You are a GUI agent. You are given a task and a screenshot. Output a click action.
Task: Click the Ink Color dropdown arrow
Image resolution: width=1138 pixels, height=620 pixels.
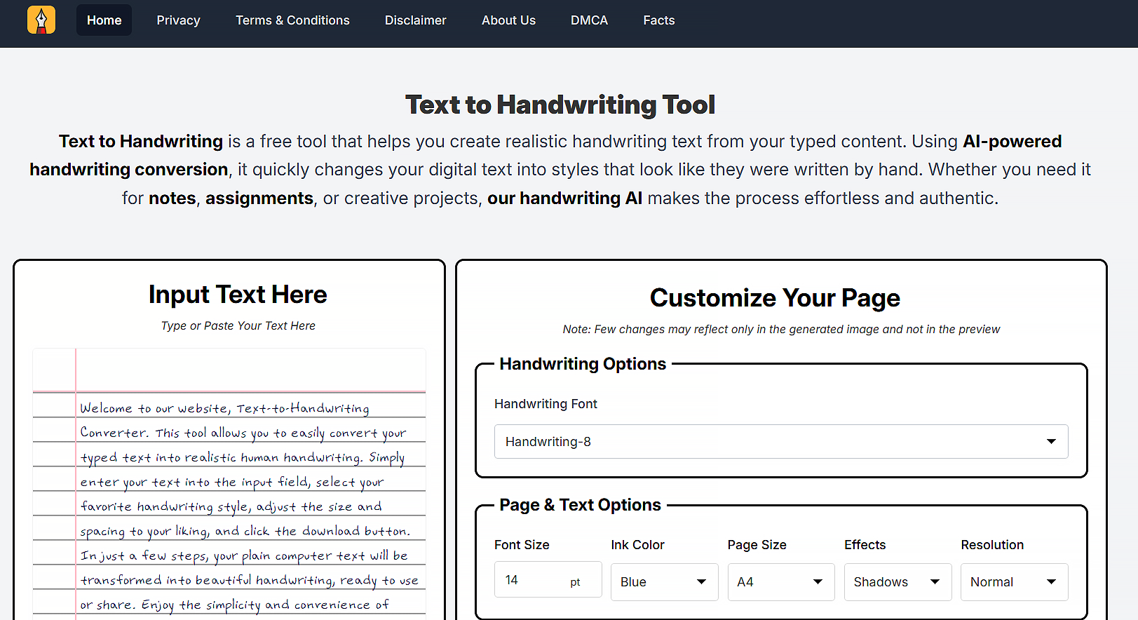[x=701, y=582]
